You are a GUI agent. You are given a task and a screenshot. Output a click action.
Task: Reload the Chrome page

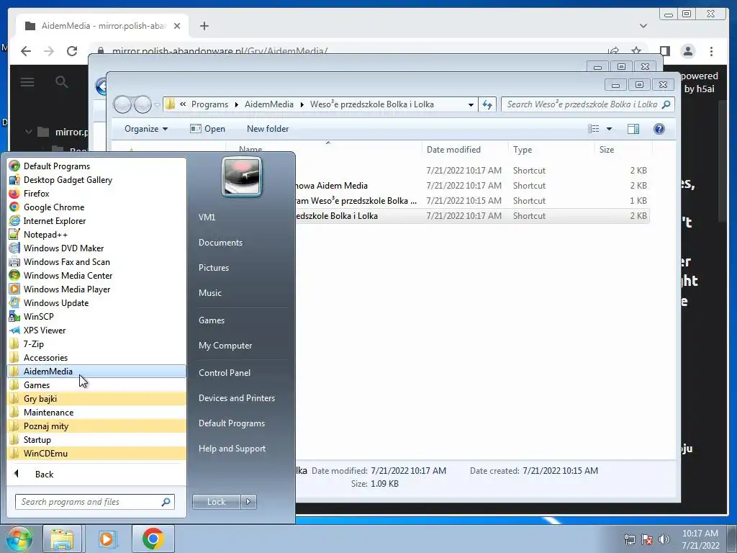71,51
